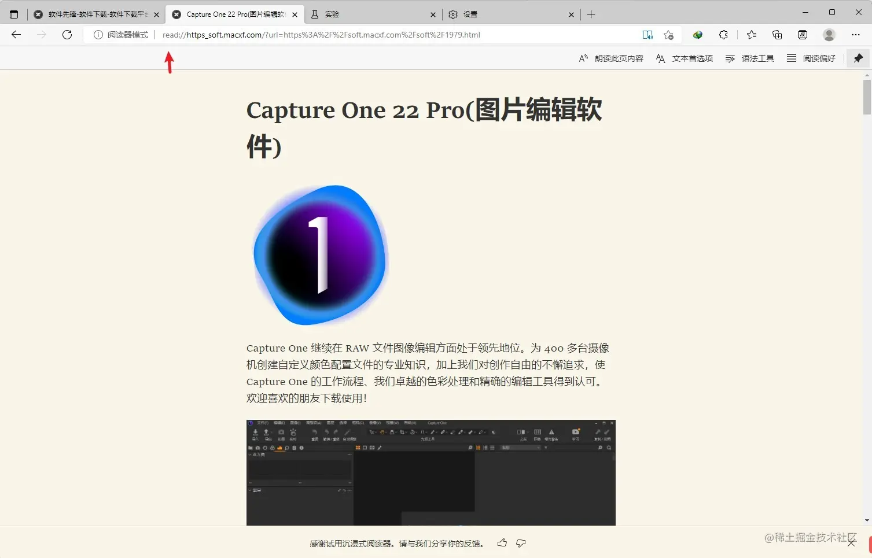Open the Extensions puzzle icon
The image size is (872, 558).
coord(723,35)
